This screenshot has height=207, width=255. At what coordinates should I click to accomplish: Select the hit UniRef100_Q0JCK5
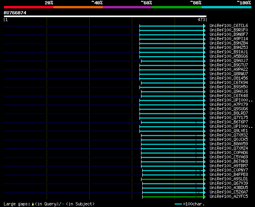tap(229, 140)
